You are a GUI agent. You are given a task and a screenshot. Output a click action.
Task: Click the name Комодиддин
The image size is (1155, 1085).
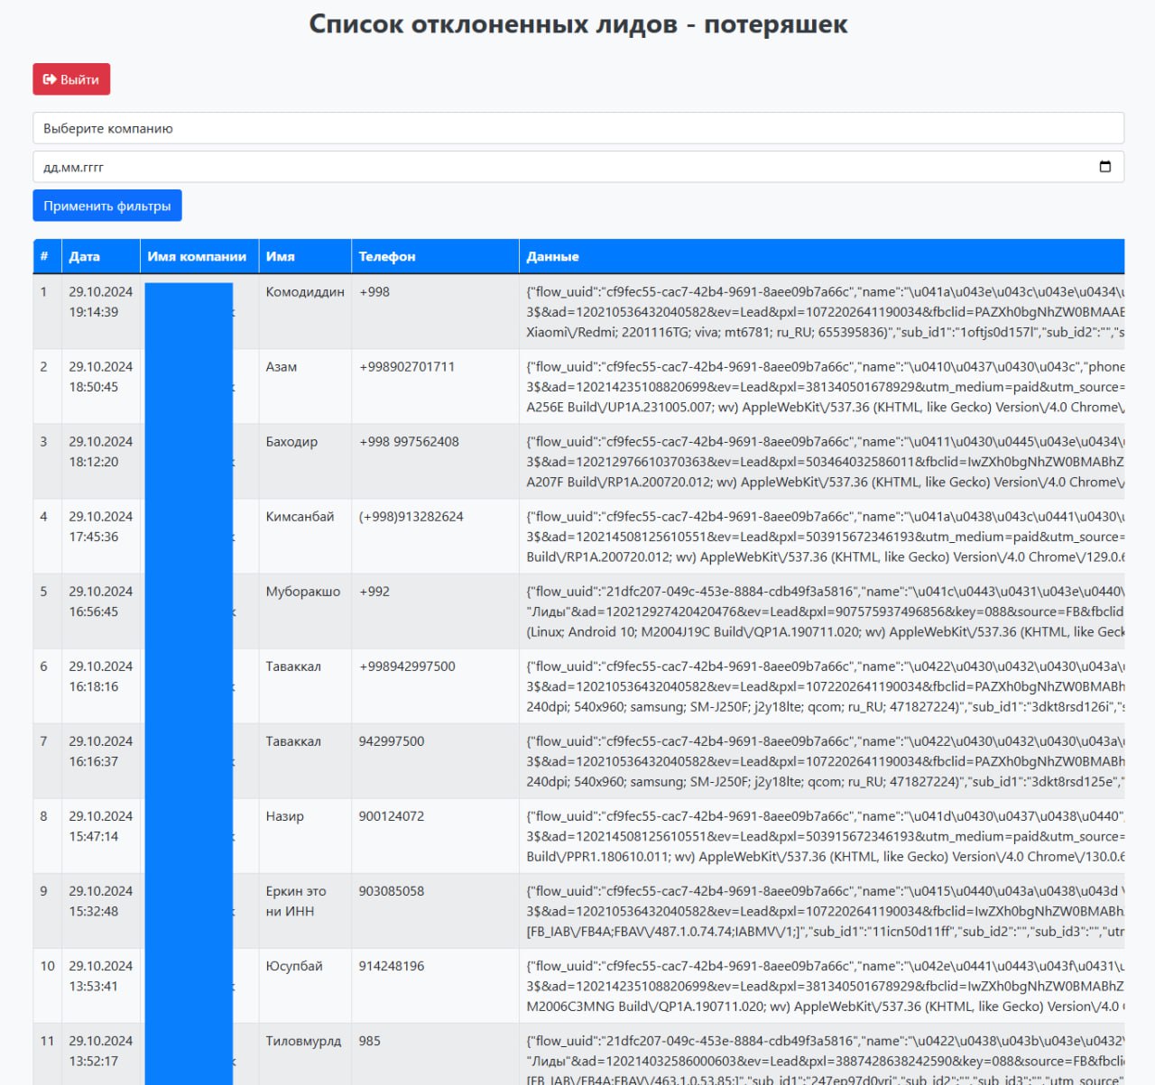(x=305, y=291)
